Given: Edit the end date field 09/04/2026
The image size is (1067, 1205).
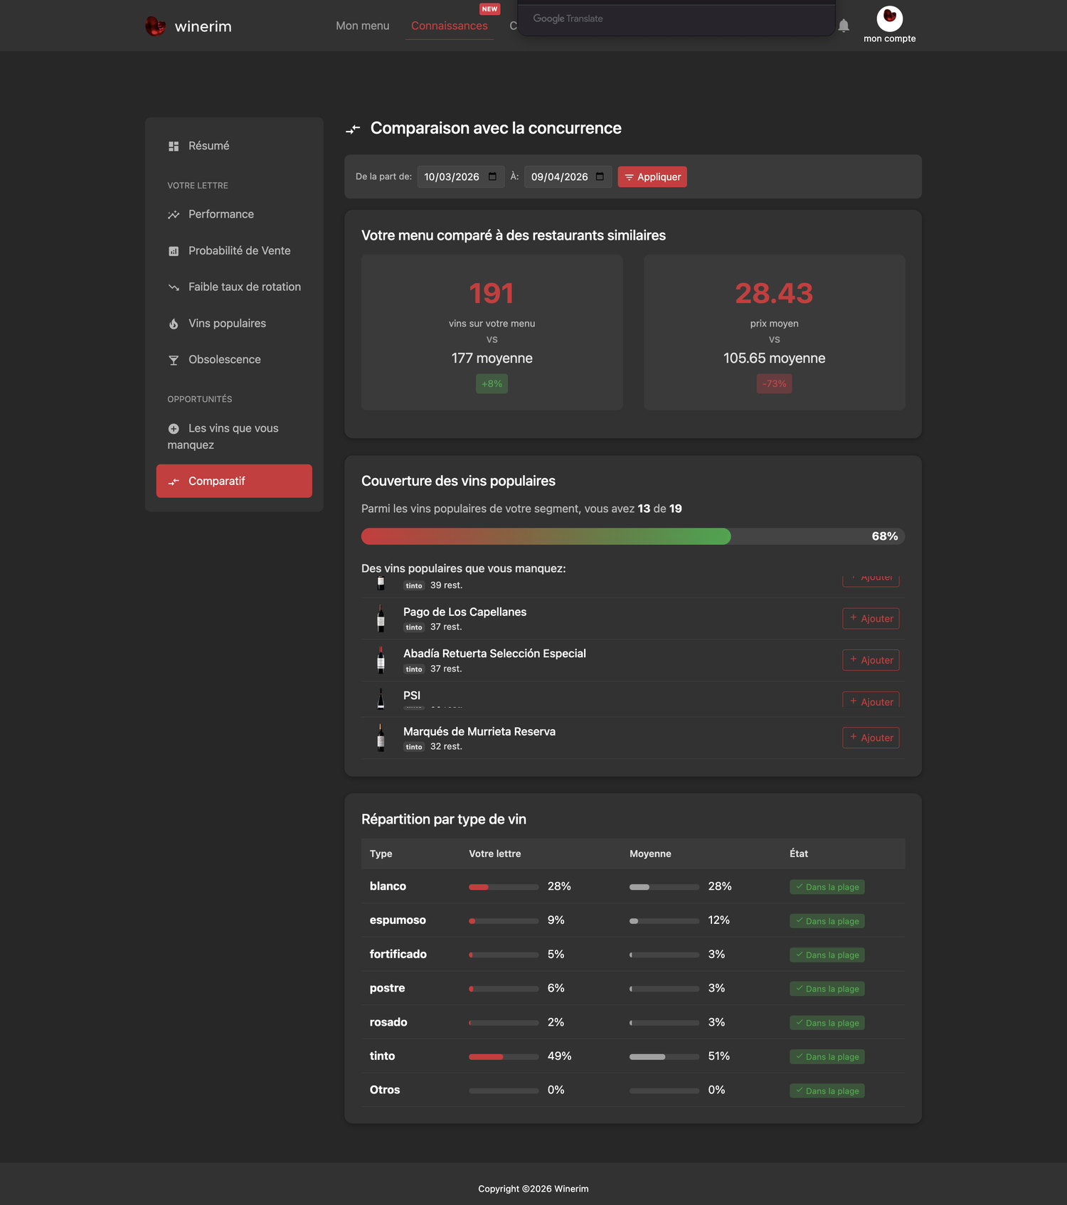Looking at the screenshot, I should (x=568, y=176).
